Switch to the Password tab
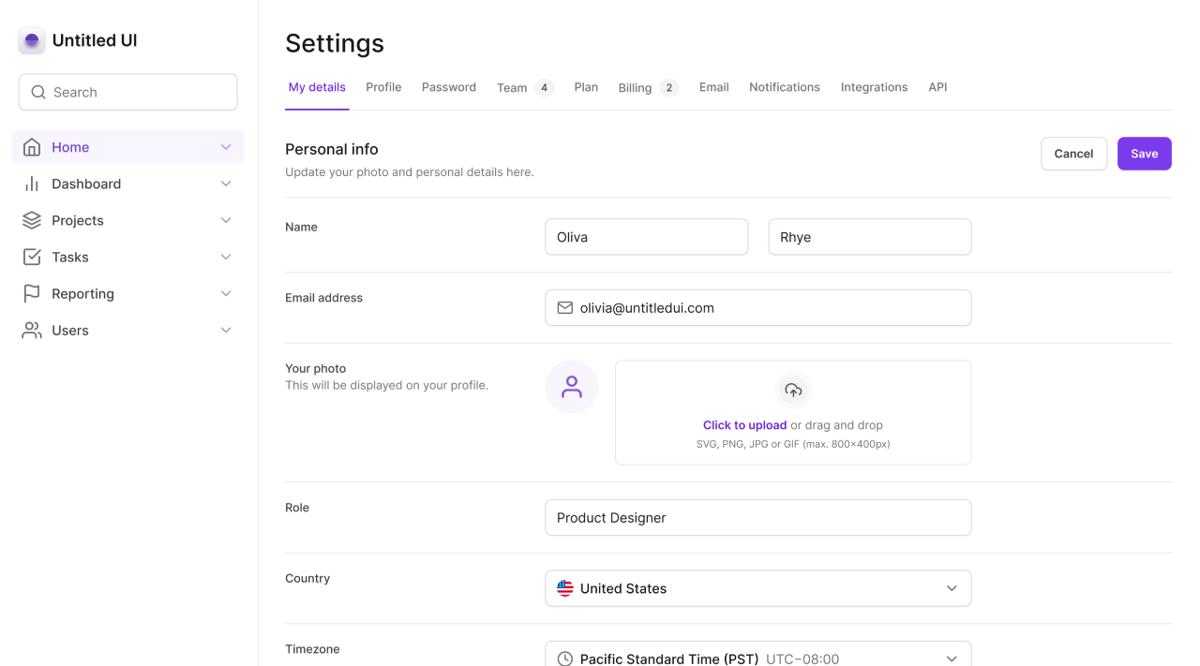The width and height of the screenshot is (1200, 666). point(449,87)
